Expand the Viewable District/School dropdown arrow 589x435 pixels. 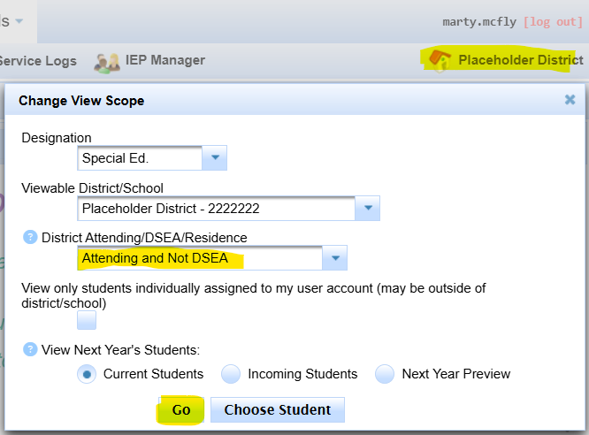(x=367, y=209)
